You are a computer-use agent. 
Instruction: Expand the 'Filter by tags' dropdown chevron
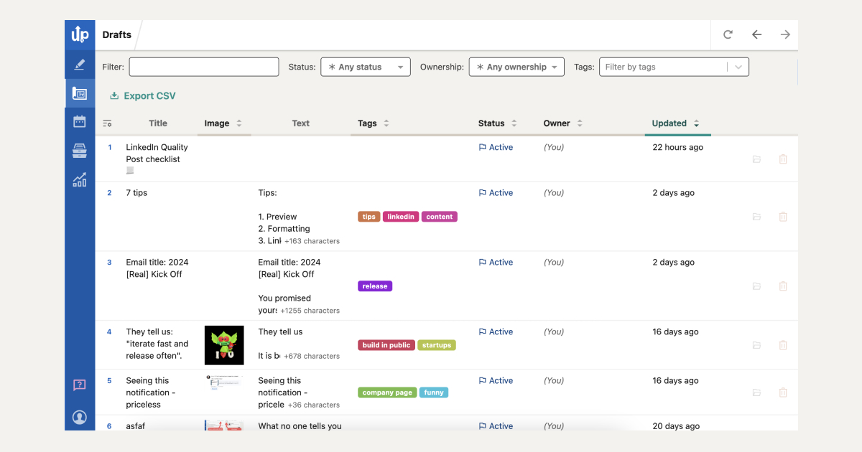click(x=738, y=66)
